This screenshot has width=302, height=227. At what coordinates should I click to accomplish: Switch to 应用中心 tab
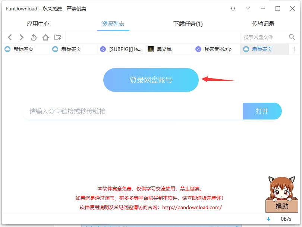pyautogui.click(x=38, y=24)
